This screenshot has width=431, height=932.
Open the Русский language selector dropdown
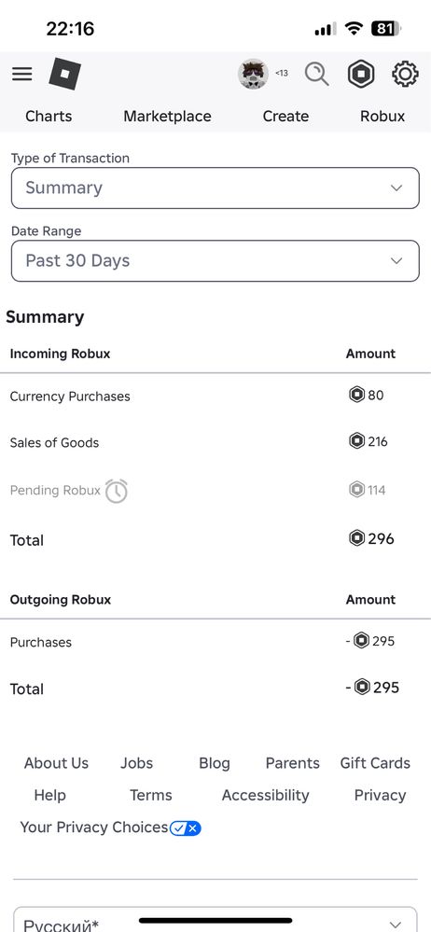[215, 920]
